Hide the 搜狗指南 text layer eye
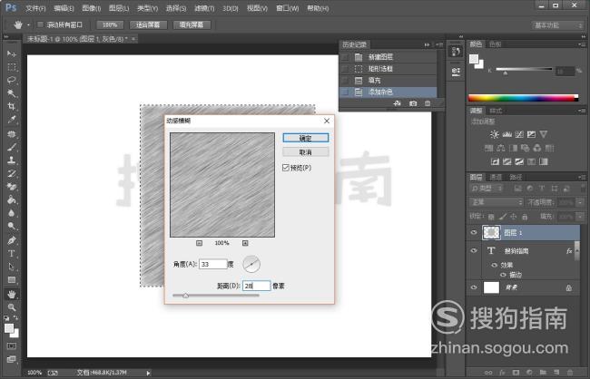This screenshot has height=379, width=590. [x=474, y=250]
